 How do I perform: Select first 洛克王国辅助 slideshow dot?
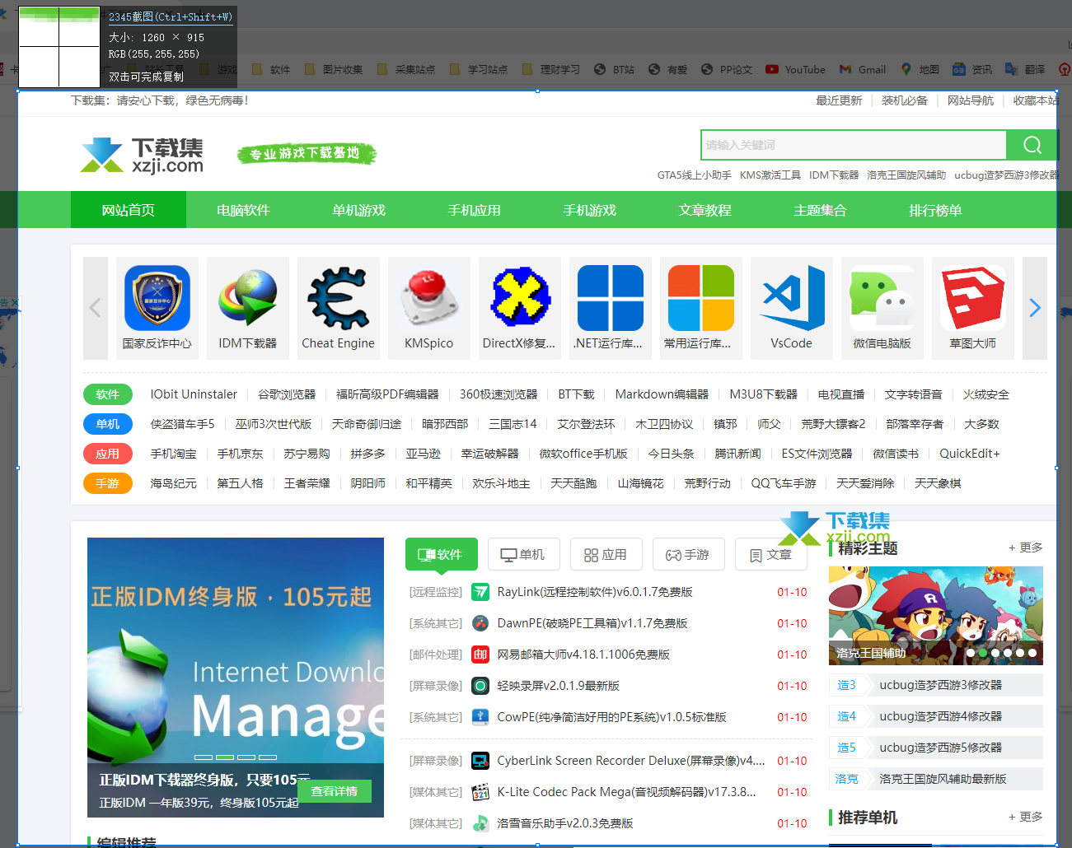click(970, 653)
